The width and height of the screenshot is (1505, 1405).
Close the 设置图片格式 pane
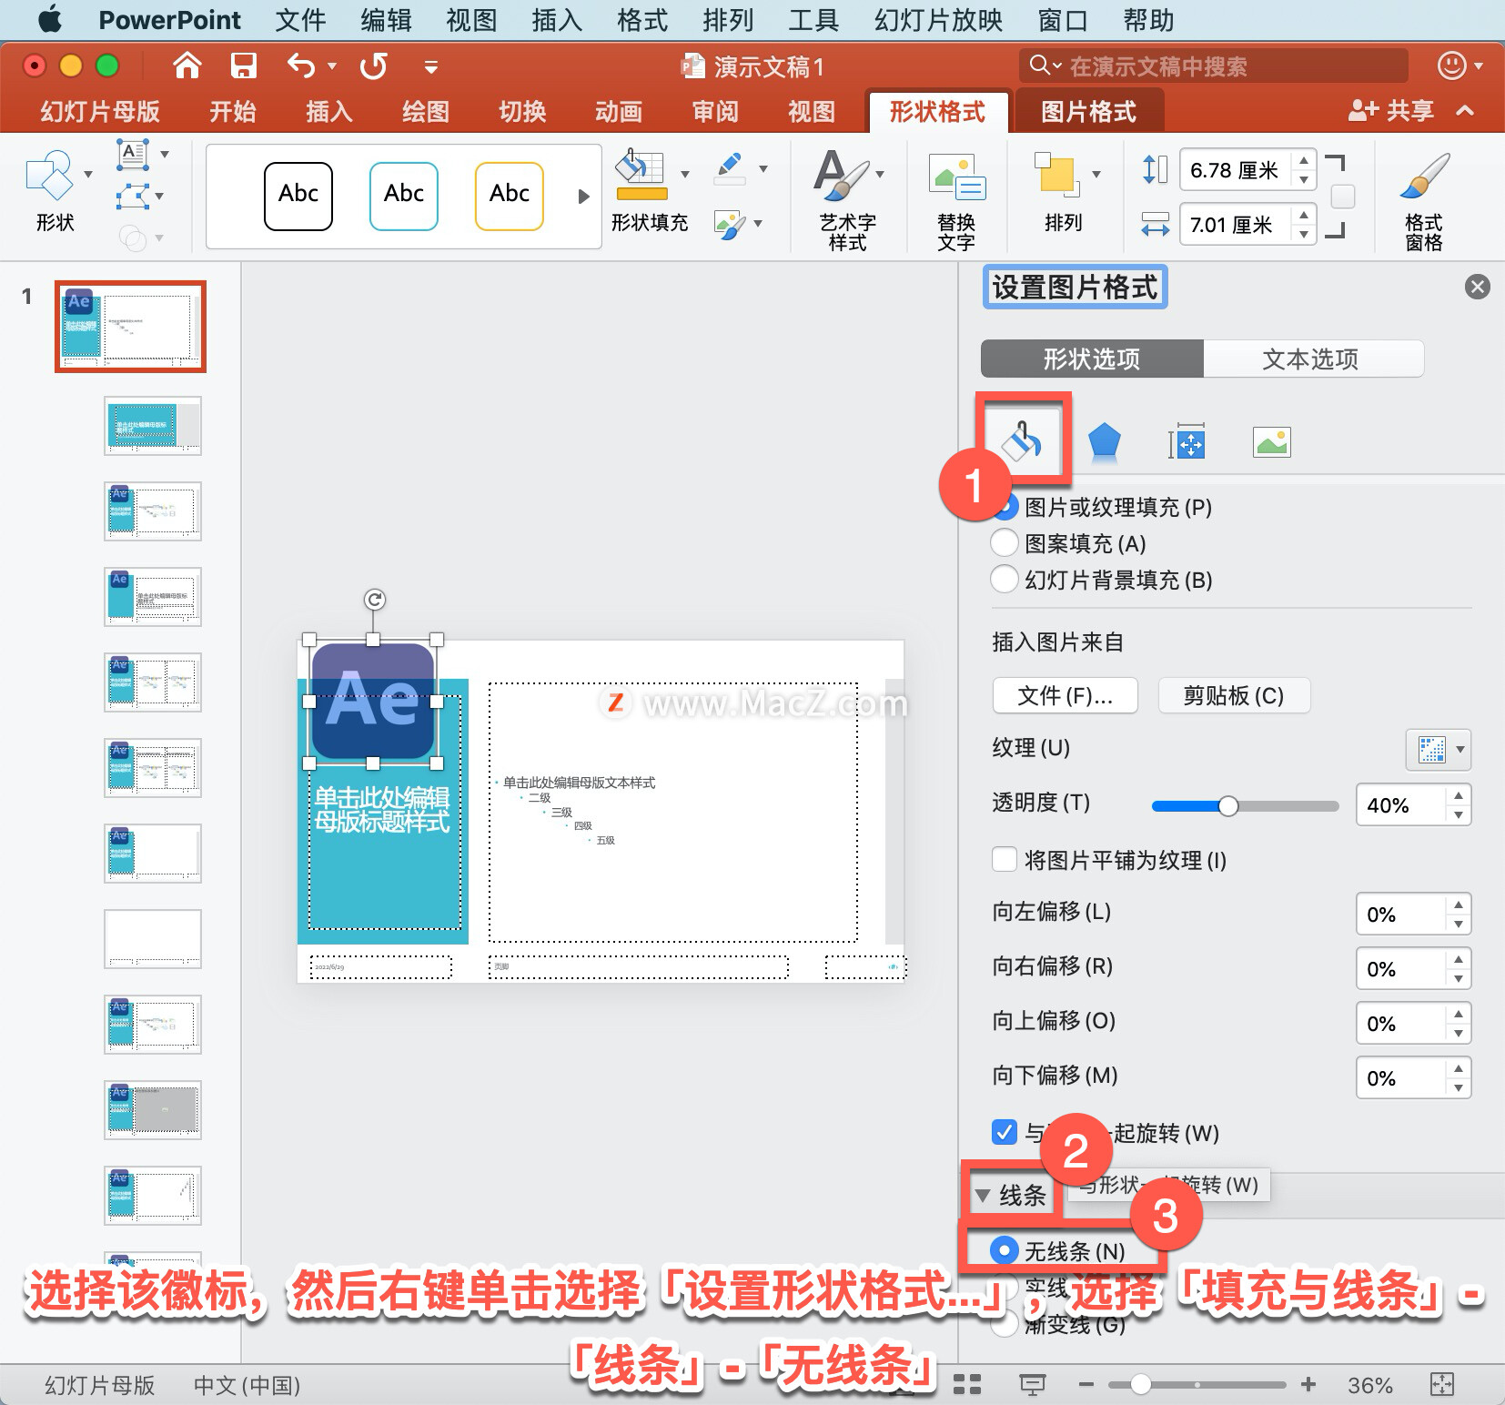(1477, 287)
